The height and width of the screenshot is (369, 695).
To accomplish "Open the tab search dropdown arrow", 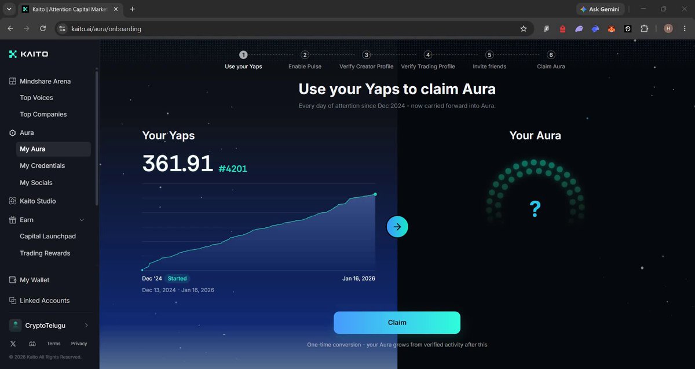I will point(9,9).
